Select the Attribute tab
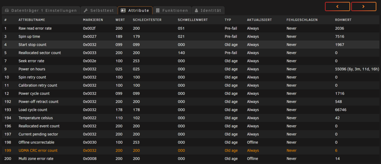This screenshot has height=164, width=381. tap(135, 10)
